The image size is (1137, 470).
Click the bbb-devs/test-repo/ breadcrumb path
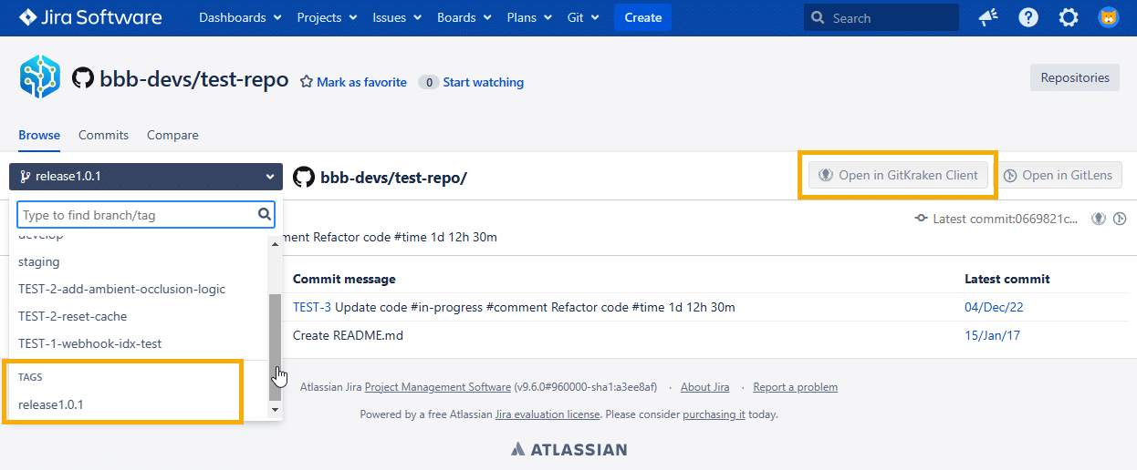[x=393, y=178]
